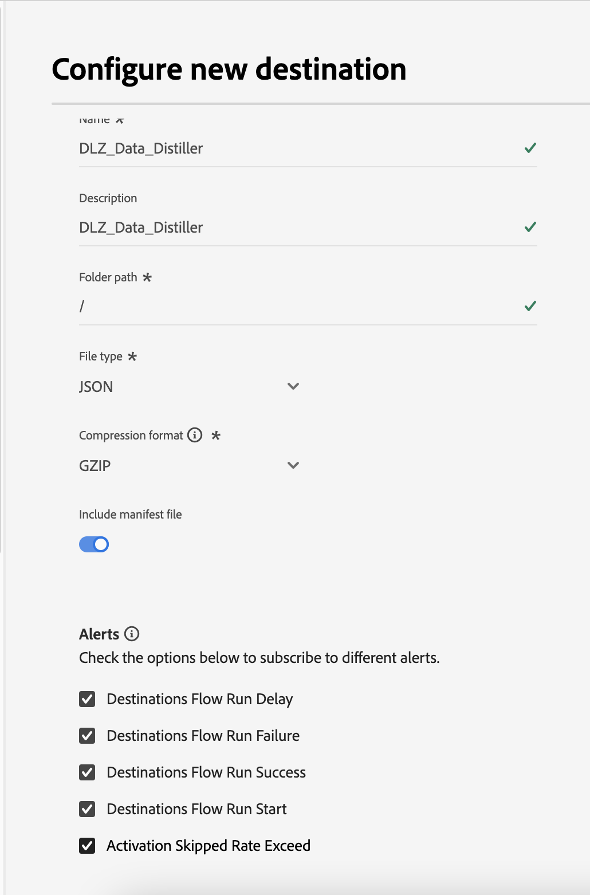Viewport: 590px width, 895px height.
Task: Uncheck Activation Skipped Rate Exceed alert
Action: click(x=87, y=846)
